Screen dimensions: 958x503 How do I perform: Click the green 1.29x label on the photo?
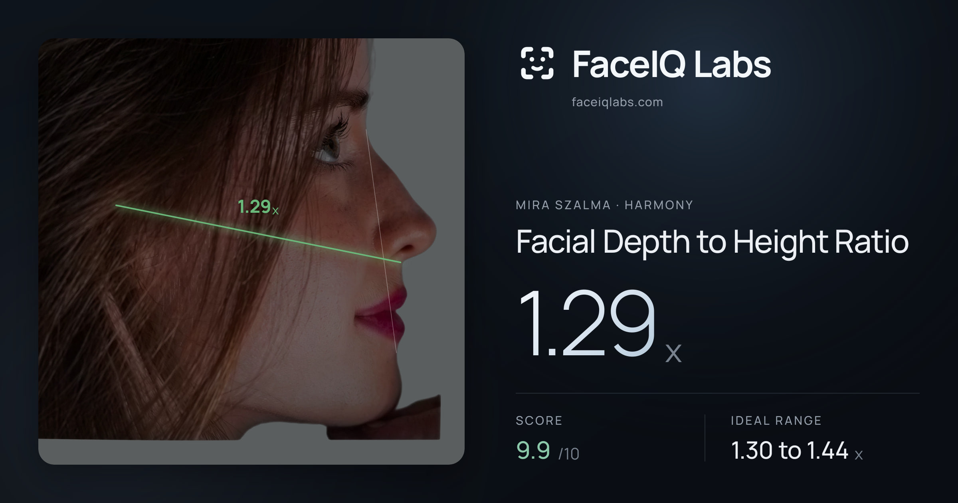coord(258,207)
